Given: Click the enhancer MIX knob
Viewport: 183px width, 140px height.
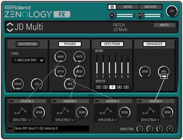Looking at the screenshot, I should (164, 71).
